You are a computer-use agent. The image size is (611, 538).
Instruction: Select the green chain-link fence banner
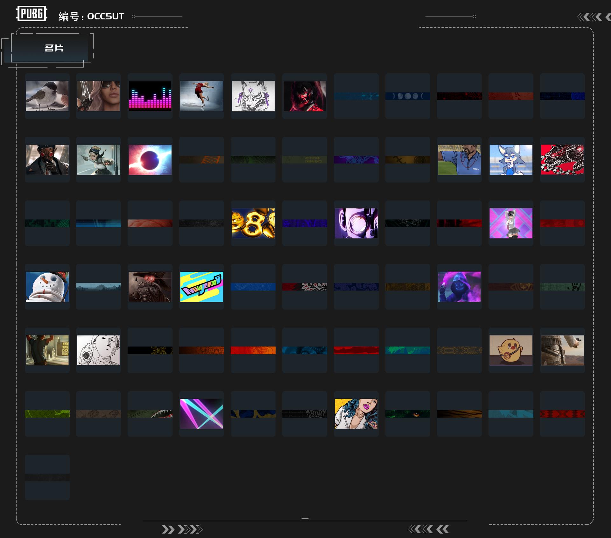47,414
